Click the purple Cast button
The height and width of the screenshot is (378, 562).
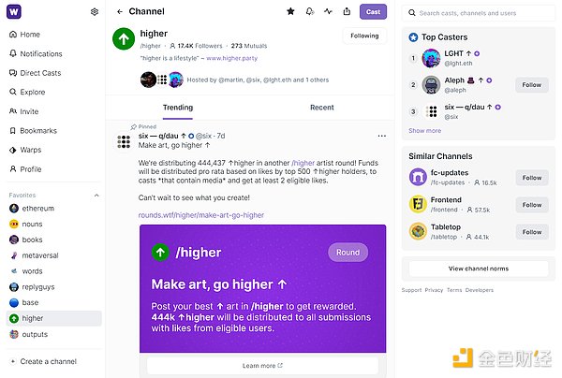373,12
